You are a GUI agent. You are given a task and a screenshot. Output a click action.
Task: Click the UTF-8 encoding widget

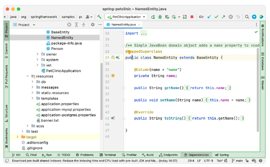[x=208, y=161]
